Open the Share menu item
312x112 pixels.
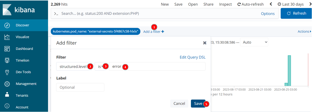[208, 4]
